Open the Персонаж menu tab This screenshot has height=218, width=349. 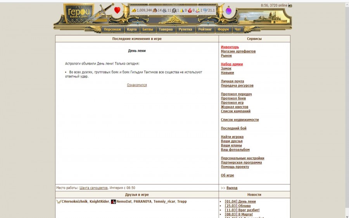(112, 29)
